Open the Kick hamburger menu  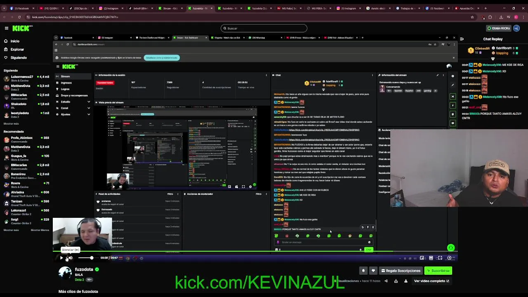tap(6, 28)
